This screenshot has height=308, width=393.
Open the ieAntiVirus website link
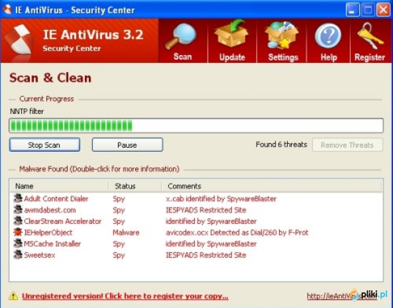point(342,296)
